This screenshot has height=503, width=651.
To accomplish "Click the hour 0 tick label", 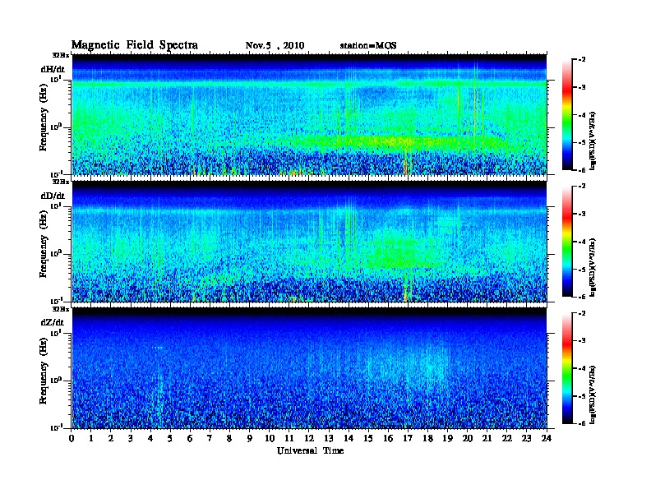I will coord(72,438).
